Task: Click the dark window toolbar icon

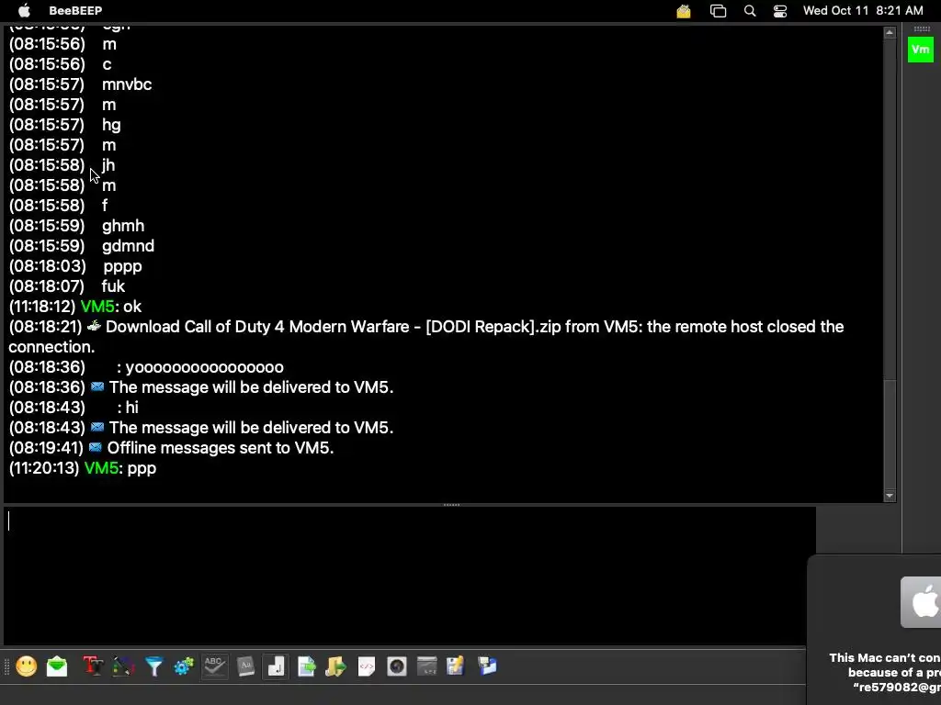Action: click(x=426, y=666)
